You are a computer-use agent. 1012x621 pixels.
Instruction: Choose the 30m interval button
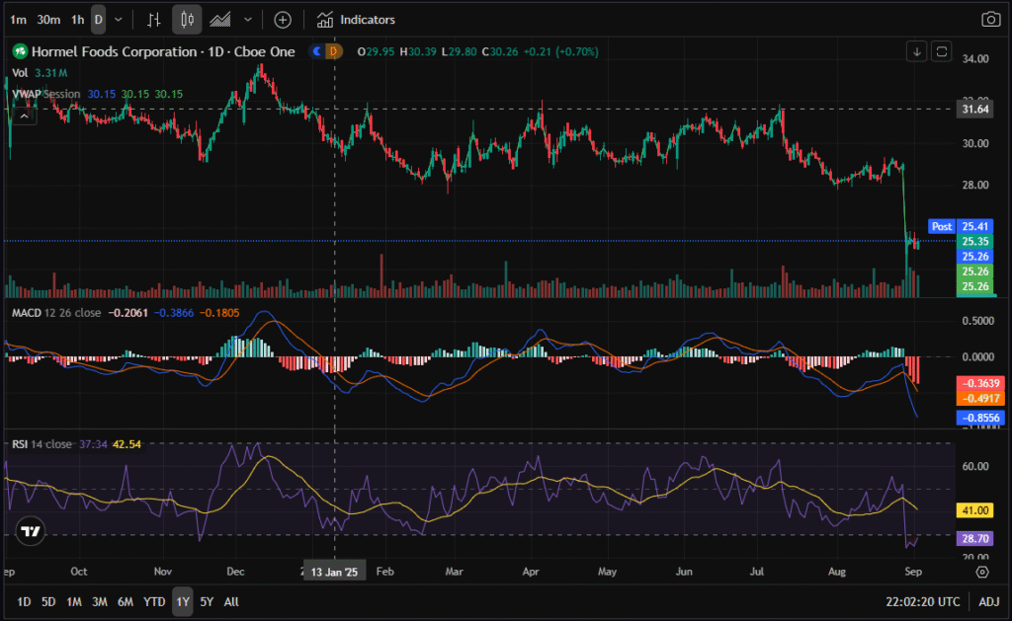[47, 20]
